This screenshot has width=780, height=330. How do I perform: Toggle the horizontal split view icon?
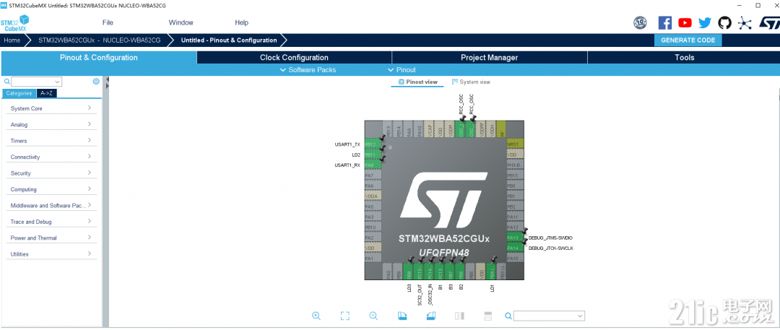click(488, 316)
